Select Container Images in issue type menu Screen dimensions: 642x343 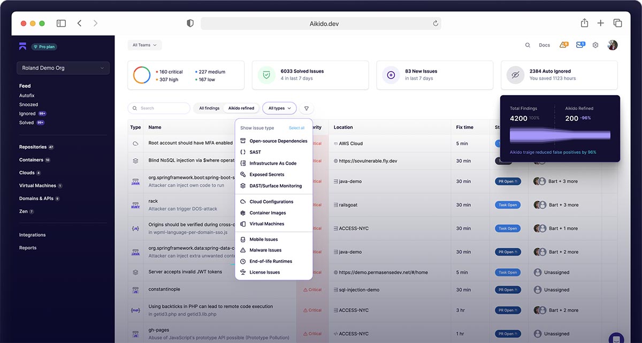[x=267, y=213]
